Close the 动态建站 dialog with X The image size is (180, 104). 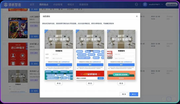point(137,16)
